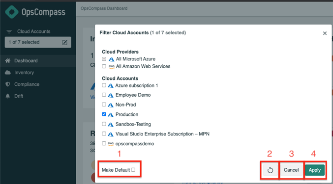Click the Sandbox-Testing label
This screenshot has height=184, width=333.
[x=133, y=124]
